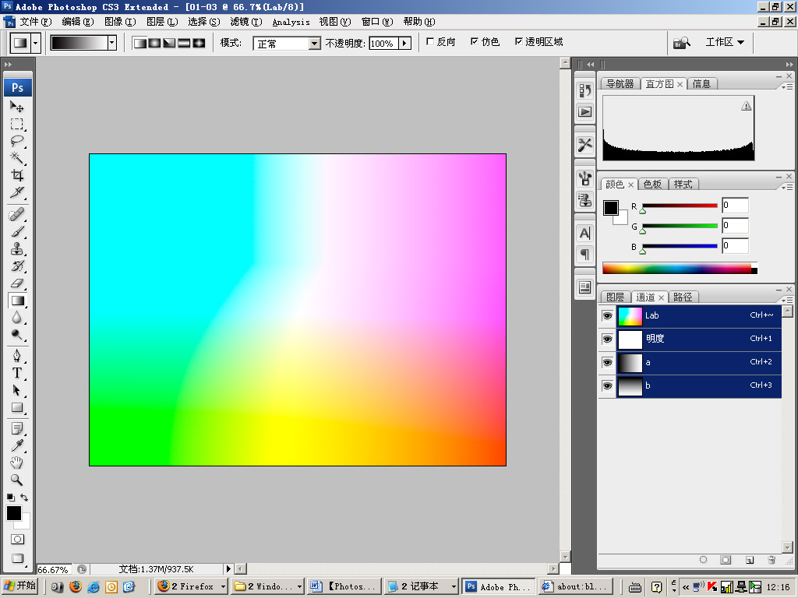Image resolution: width=798 pixels, height=598 pixels.
Task: Choose the radial gradient style
Action: [154, 44]
